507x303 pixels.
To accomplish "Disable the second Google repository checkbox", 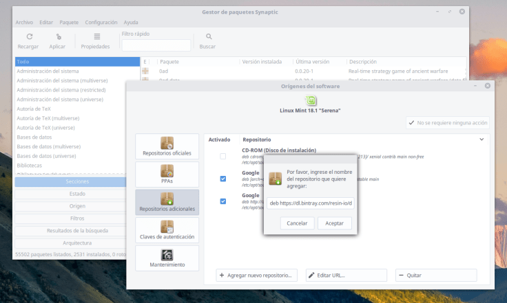I will tap(223, 201).
